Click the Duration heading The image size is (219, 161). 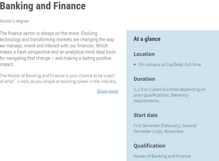144,79
